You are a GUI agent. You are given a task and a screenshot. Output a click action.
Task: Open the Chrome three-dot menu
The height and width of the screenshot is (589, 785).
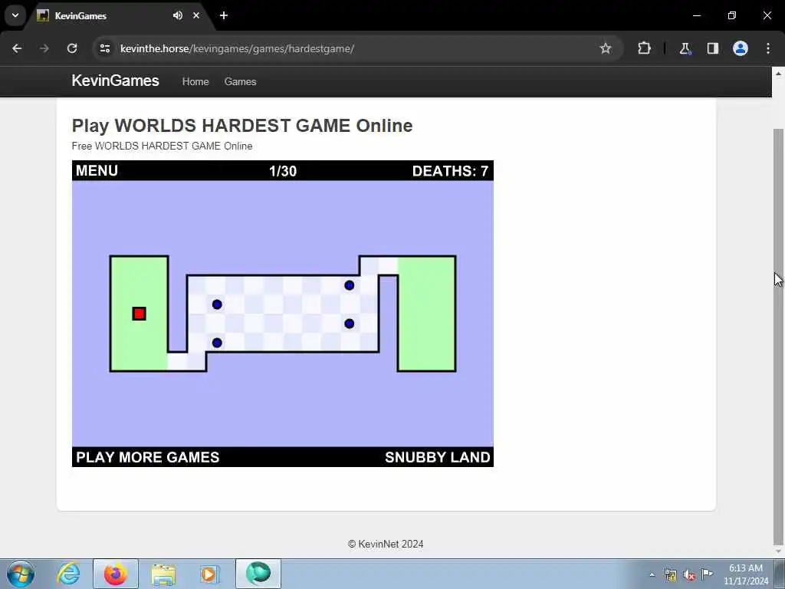click(768, 48)
